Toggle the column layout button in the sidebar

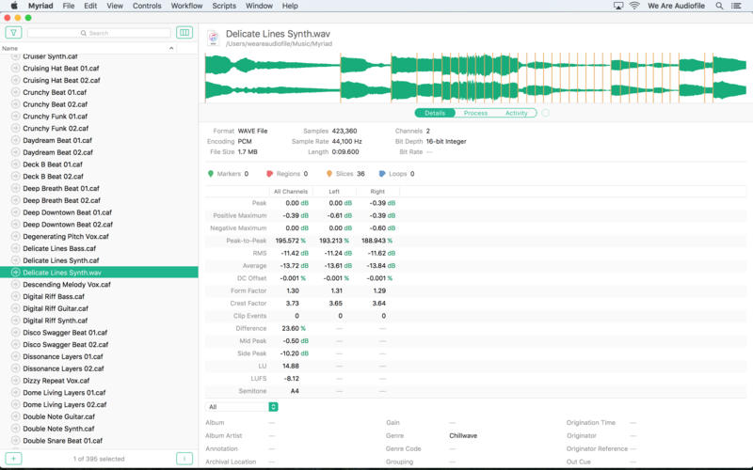point(184,33)
